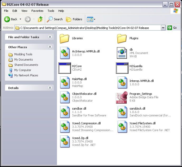Select the db XML Document icon

click(122, 53)
